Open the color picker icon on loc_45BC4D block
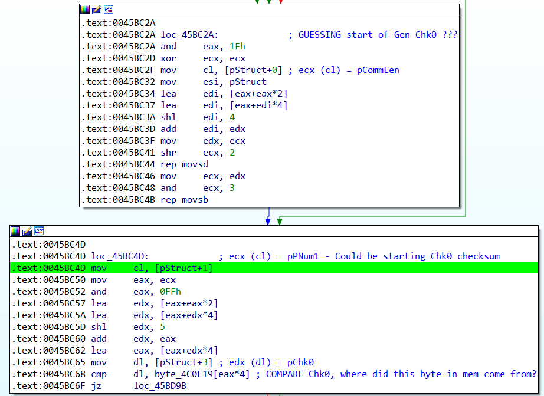The image size is (544, 396). [16, 230]
